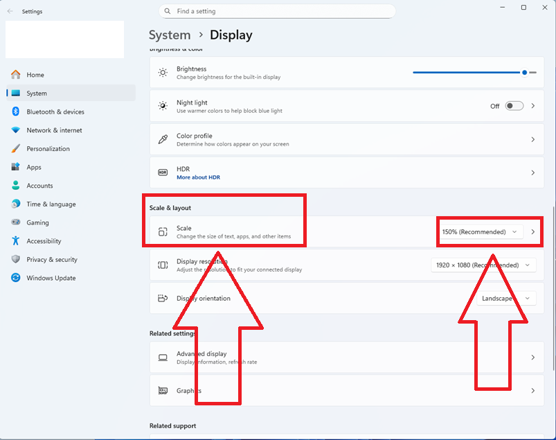Click the More about HDR link
The width and height of the screenshot is (556, 440).
[x=198, y=177]
